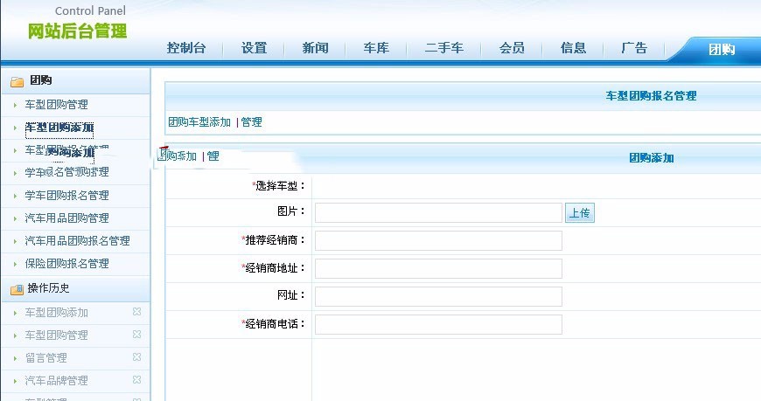Click the arrow bullet beside 保险团购报名管理
The width and height of the screenshot is (761, 401).
point(15,264)
